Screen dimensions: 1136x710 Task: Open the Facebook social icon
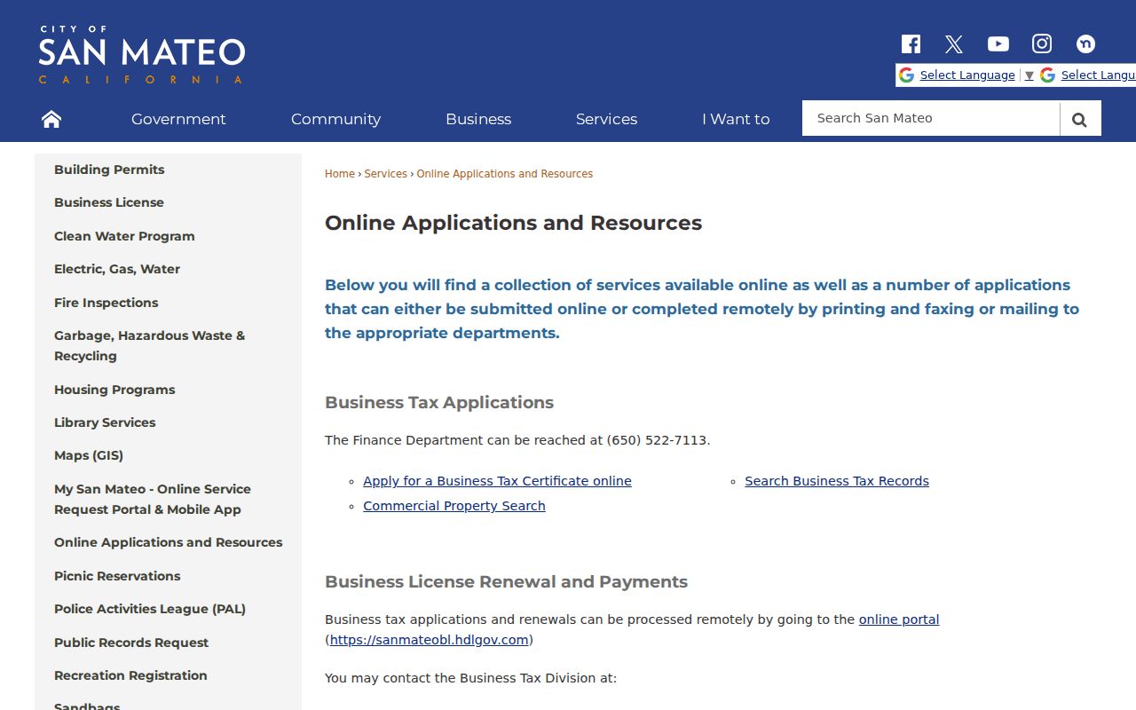point(911,44)
